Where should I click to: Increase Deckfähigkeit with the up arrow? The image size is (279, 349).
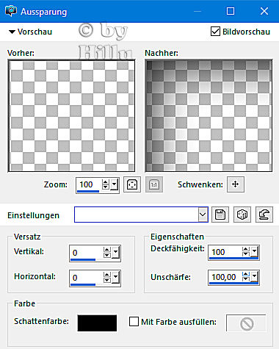tap(246, 249)
